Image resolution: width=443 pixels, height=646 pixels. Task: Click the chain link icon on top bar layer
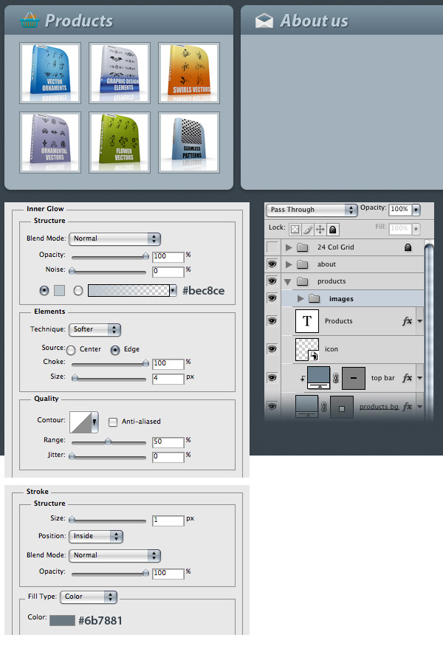click(x=335, y=378)
